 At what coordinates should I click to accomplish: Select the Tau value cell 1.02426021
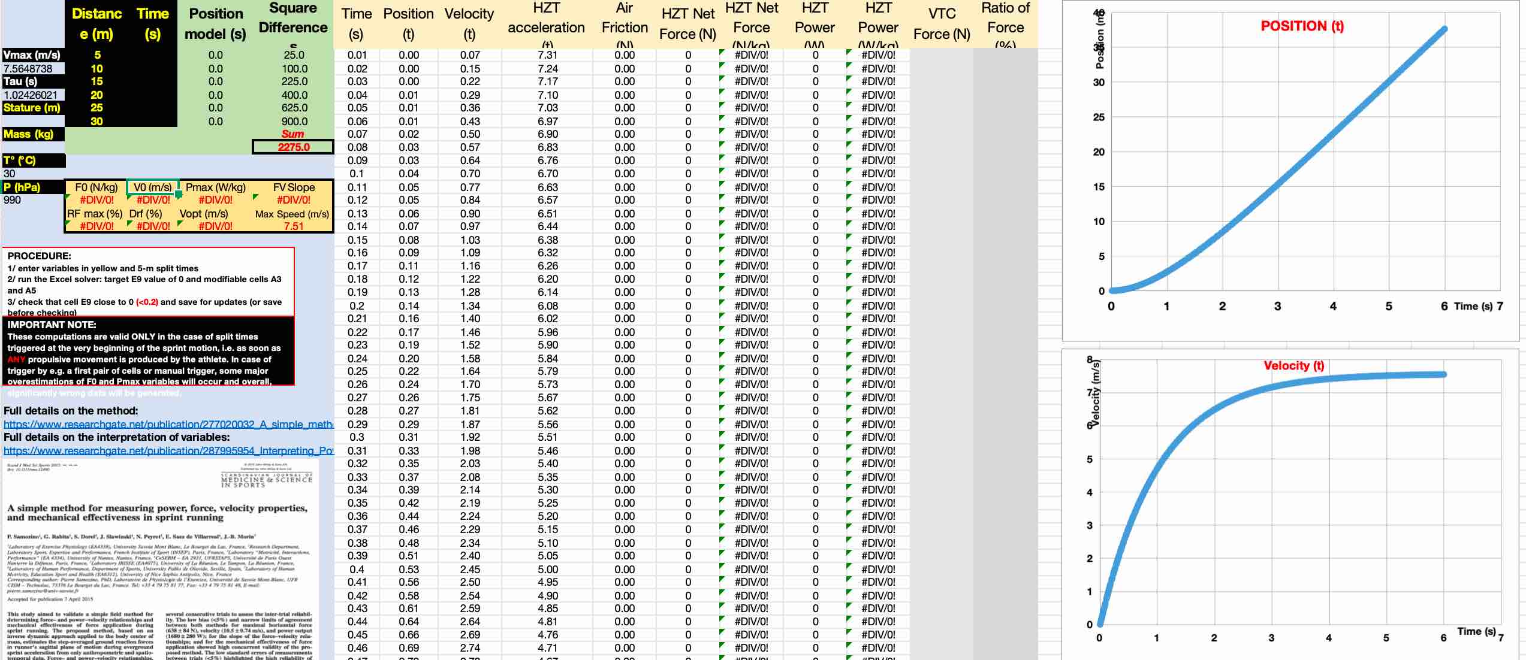(32, 95)
